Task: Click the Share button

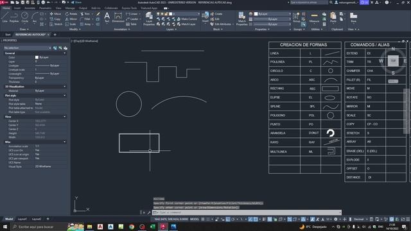Action: pyautogui.click(x=76, y=3)
